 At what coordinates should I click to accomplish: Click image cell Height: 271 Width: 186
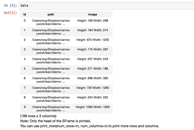[x=92, y=69]
